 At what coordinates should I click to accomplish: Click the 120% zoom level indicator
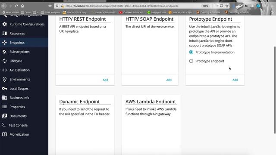pos(205,6)
